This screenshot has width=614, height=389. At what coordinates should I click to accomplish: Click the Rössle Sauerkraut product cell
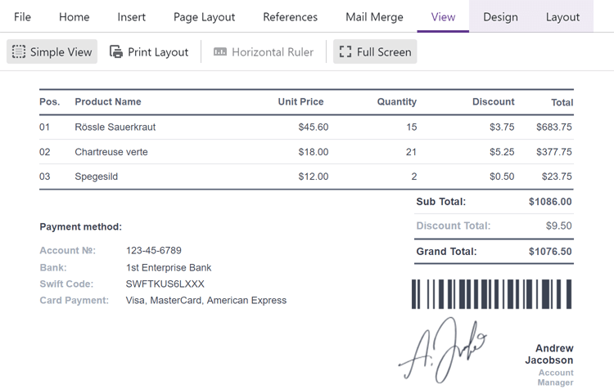point(115,127)
